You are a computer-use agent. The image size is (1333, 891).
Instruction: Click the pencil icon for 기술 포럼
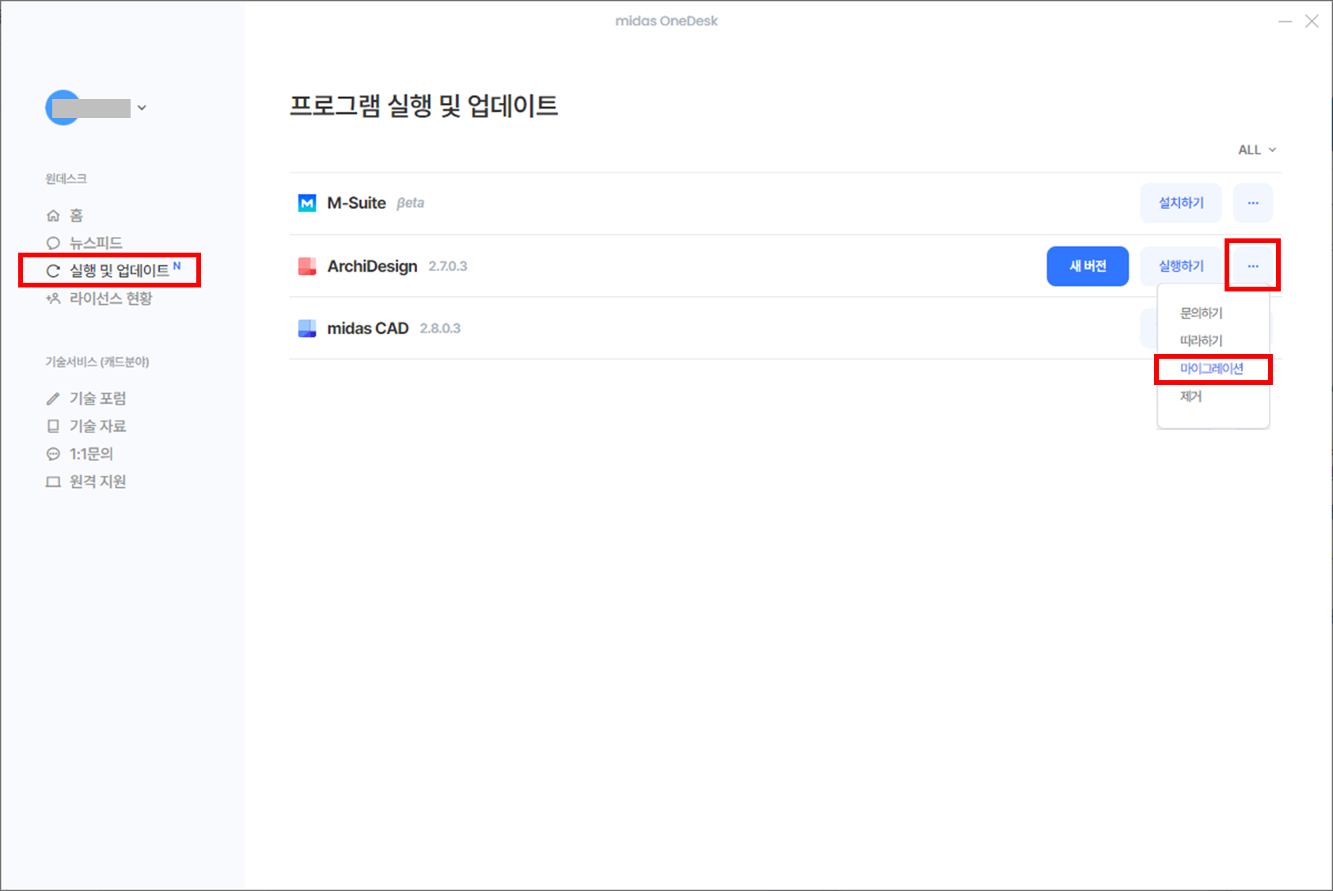pyautogui.click(x=53, y=398)
